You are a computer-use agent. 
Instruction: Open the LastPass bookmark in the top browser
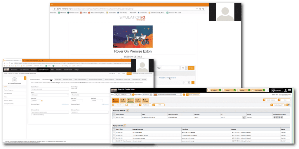(84, 13)
